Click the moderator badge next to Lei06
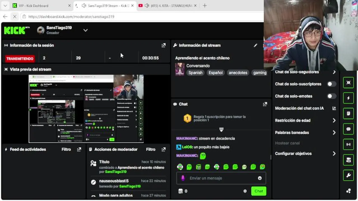 179,147
